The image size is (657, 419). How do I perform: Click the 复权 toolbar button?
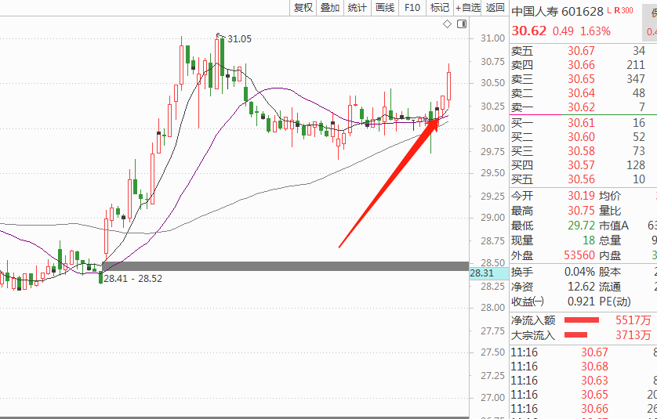pyautogui.click(x=303, y=8)
